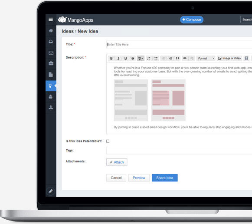Go to Home in the sidebar

coord(51,30)
